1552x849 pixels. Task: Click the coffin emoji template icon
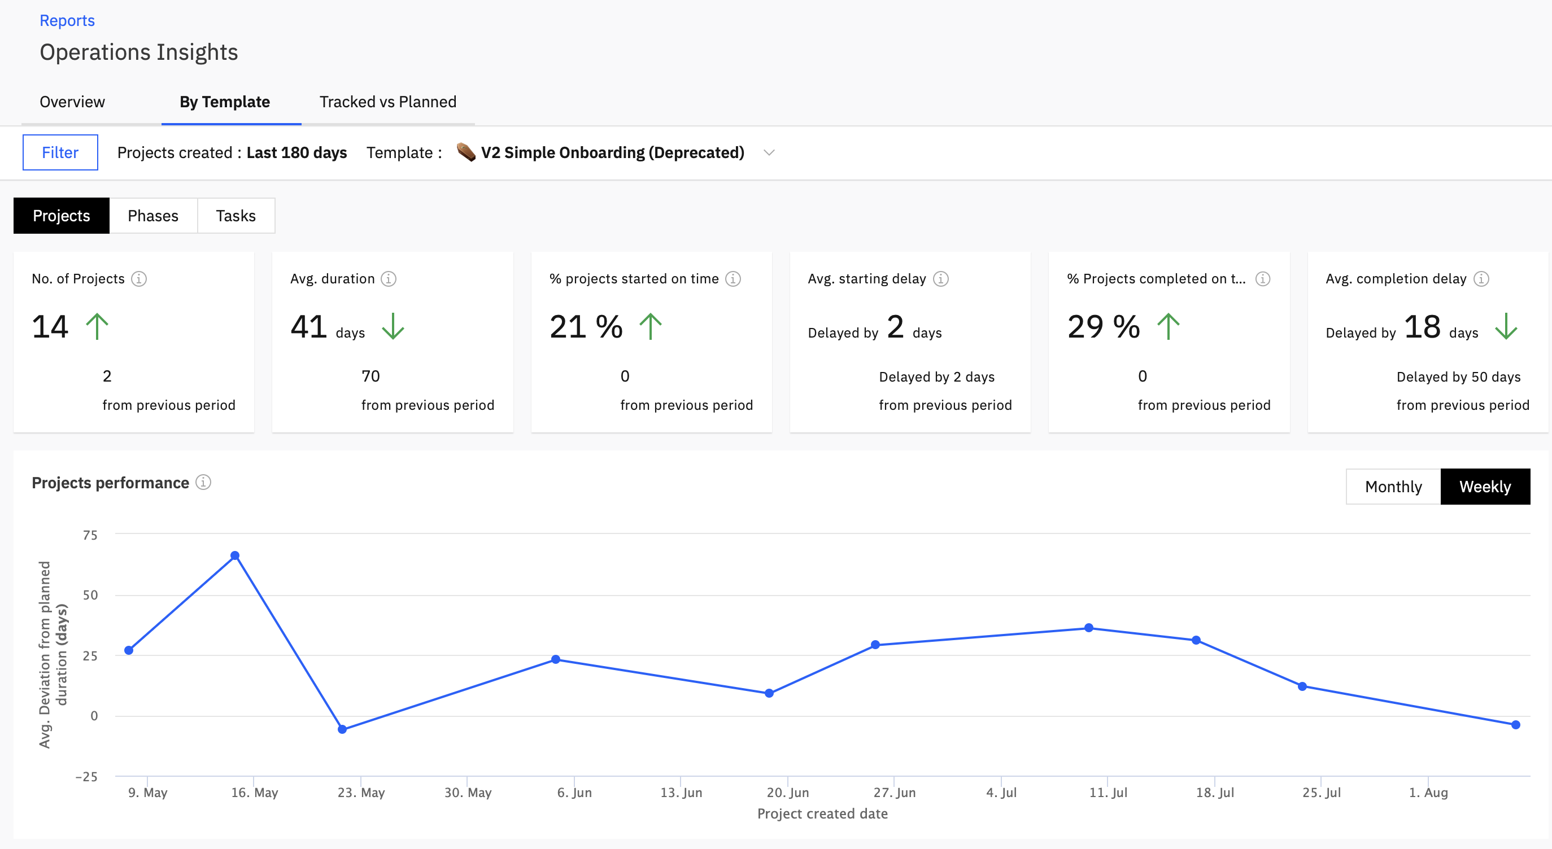[x=466, y=152]
